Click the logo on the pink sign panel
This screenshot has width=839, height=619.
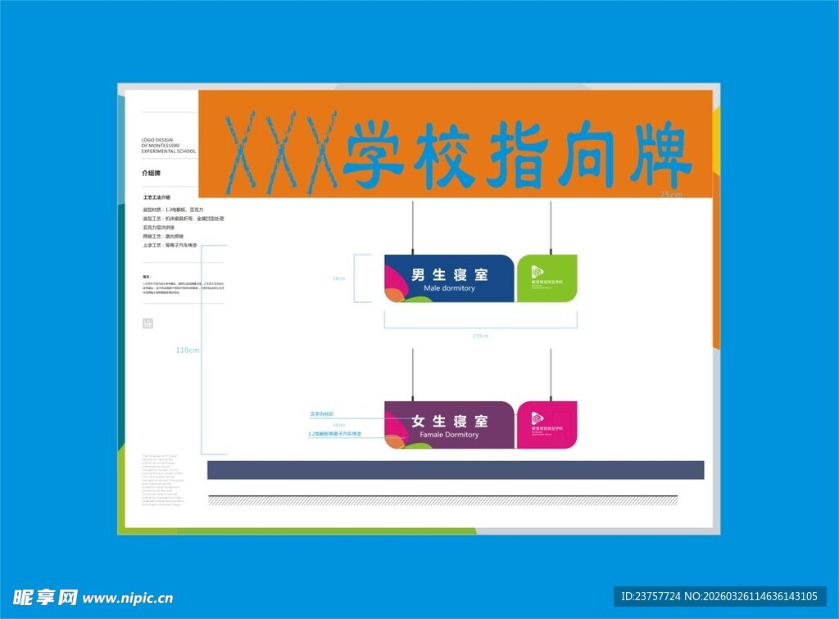pos(537,418)
